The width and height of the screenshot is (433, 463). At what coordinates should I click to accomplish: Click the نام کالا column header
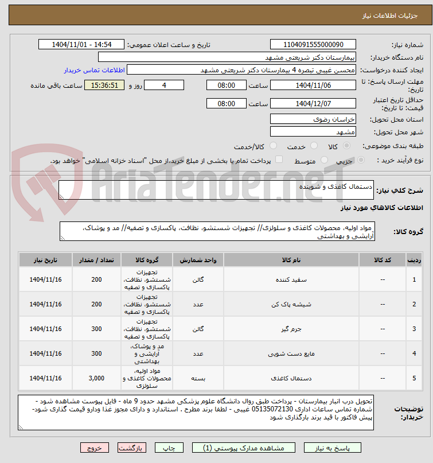coord(291,260)
